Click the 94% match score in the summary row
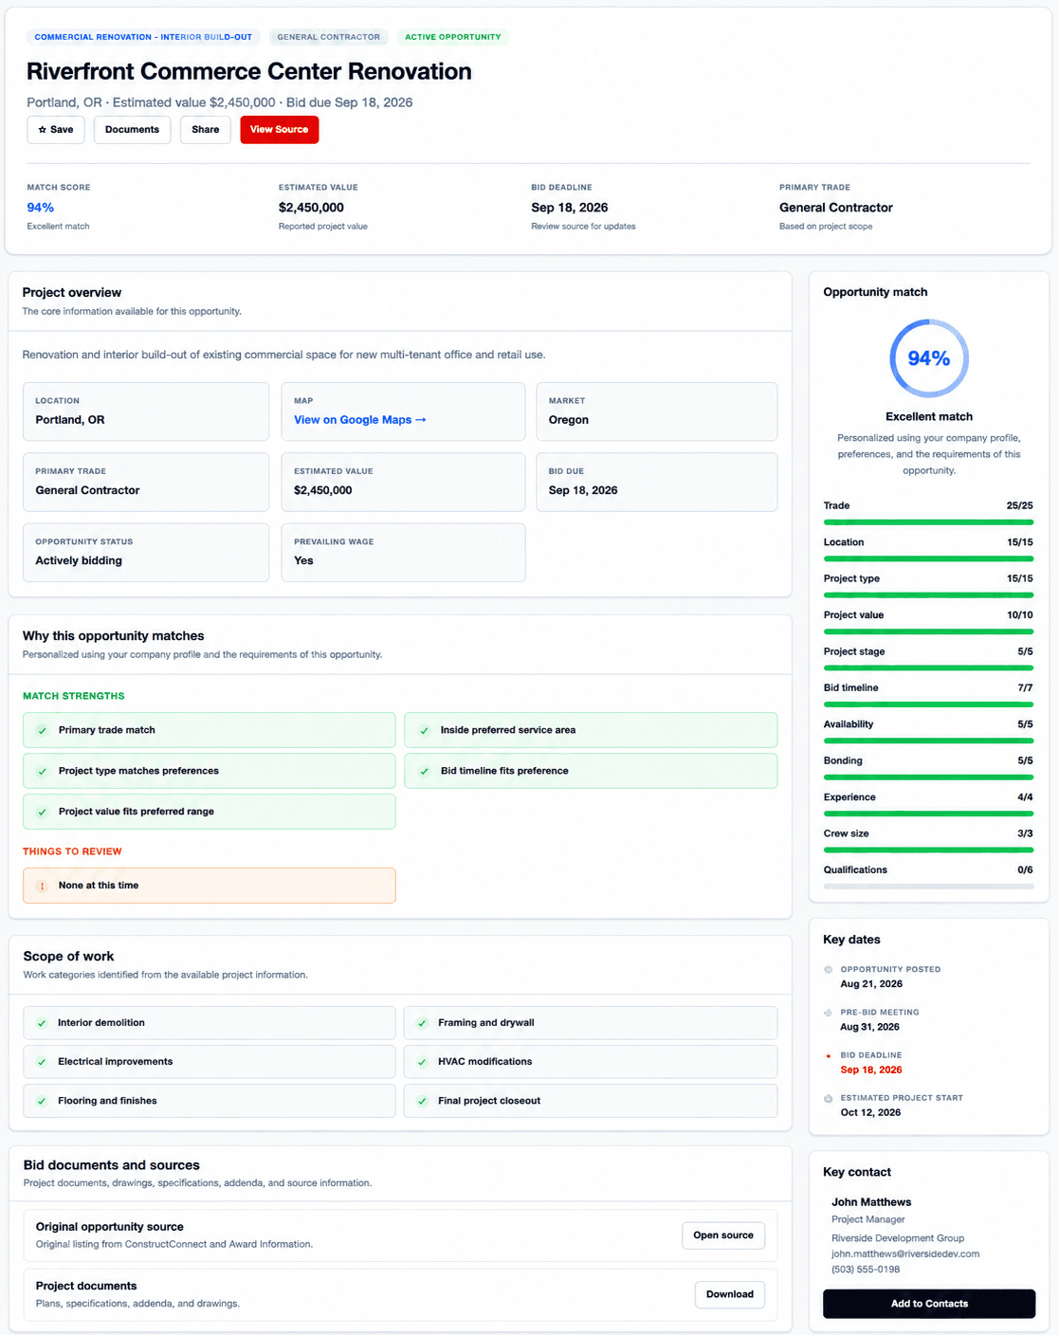 pos(41,208)
